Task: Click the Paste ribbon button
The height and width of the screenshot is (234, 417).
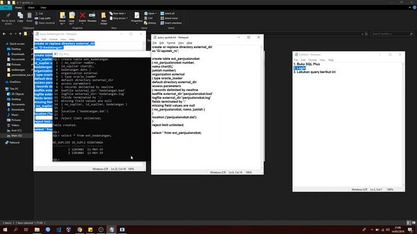Action: (x=29, y=18)
